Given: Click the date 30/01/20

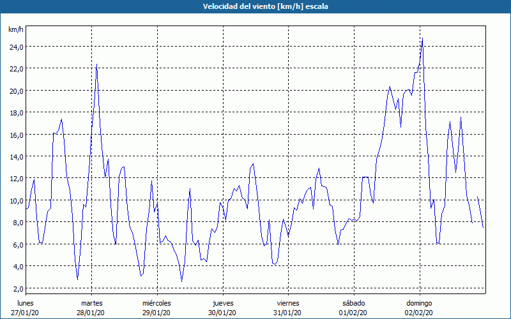Looking at the screenshot, I should [222, 313].
